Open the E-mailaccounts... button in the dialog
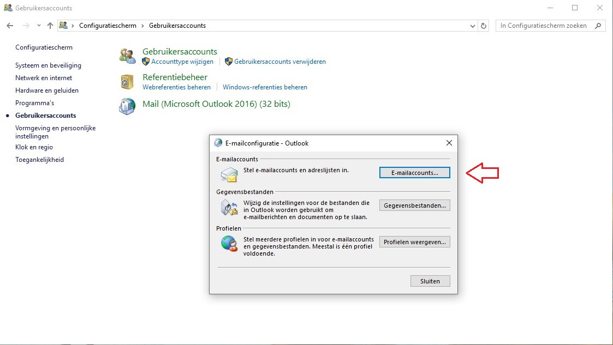The height and width of the screenshot is (345, 613). tap(414, 172)
